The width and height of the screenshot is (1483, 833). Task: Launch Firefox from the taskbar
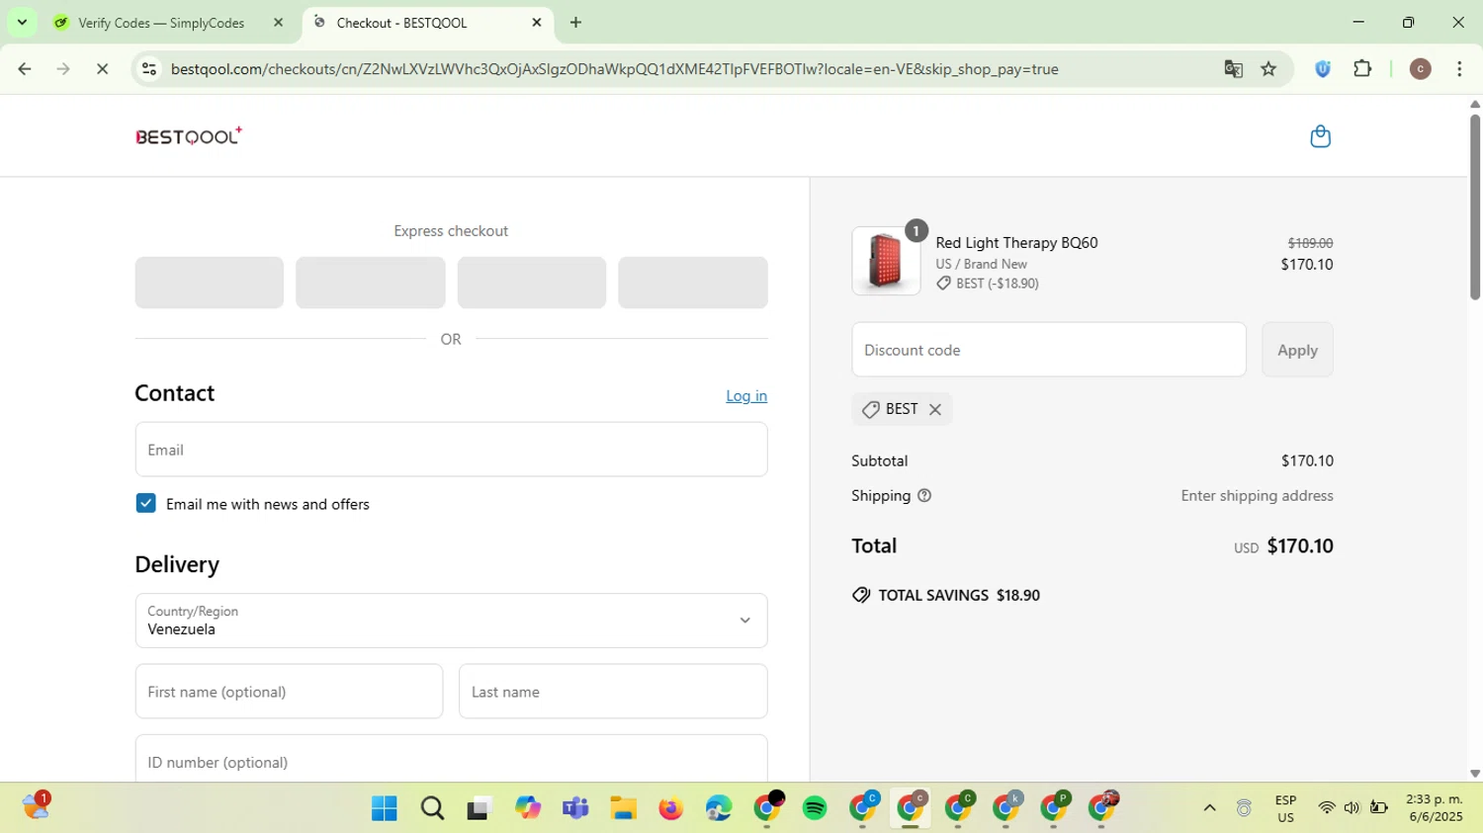coord(671,808)
